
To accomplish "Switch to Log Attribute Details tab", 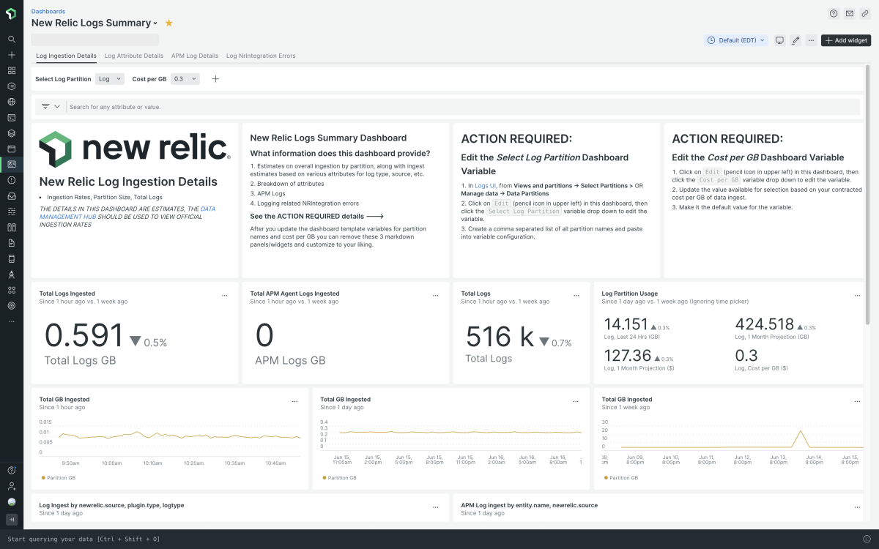I will click(x=133, y=56).
